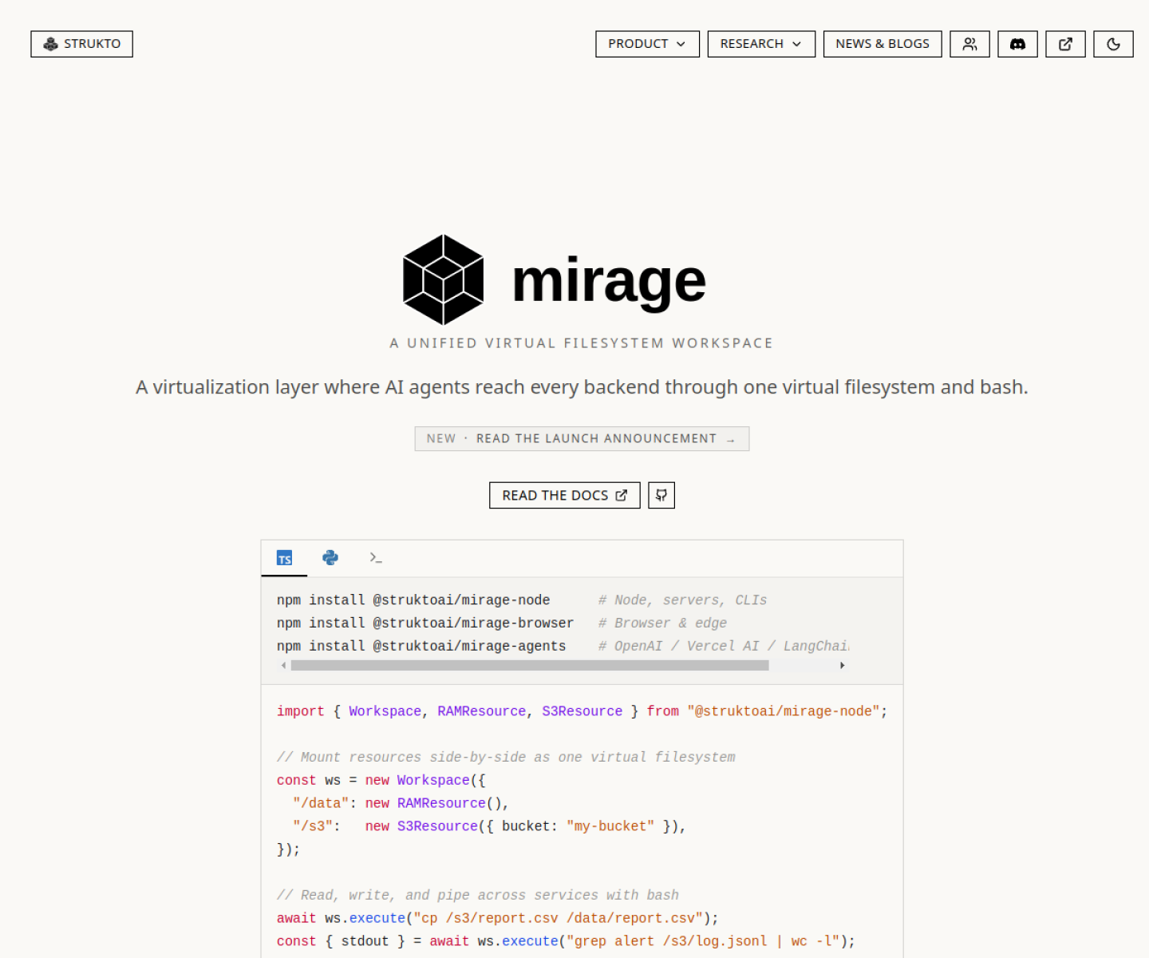Click the import statement code line
The width and height of the screenshot is (1149, 958).
tap(582, 711)
